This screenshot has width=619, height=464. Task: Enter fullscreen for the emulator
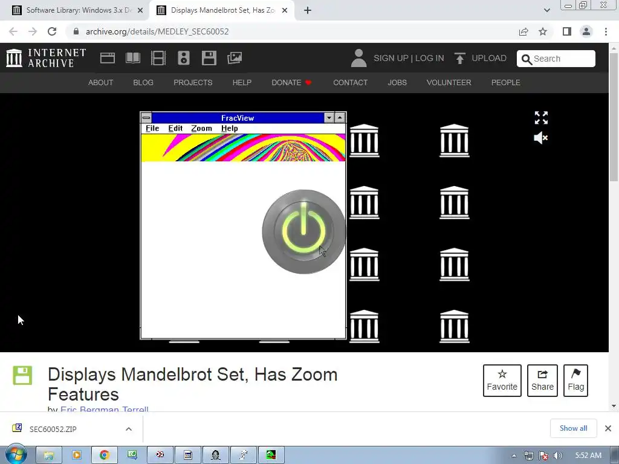click(x=541, y=118)
